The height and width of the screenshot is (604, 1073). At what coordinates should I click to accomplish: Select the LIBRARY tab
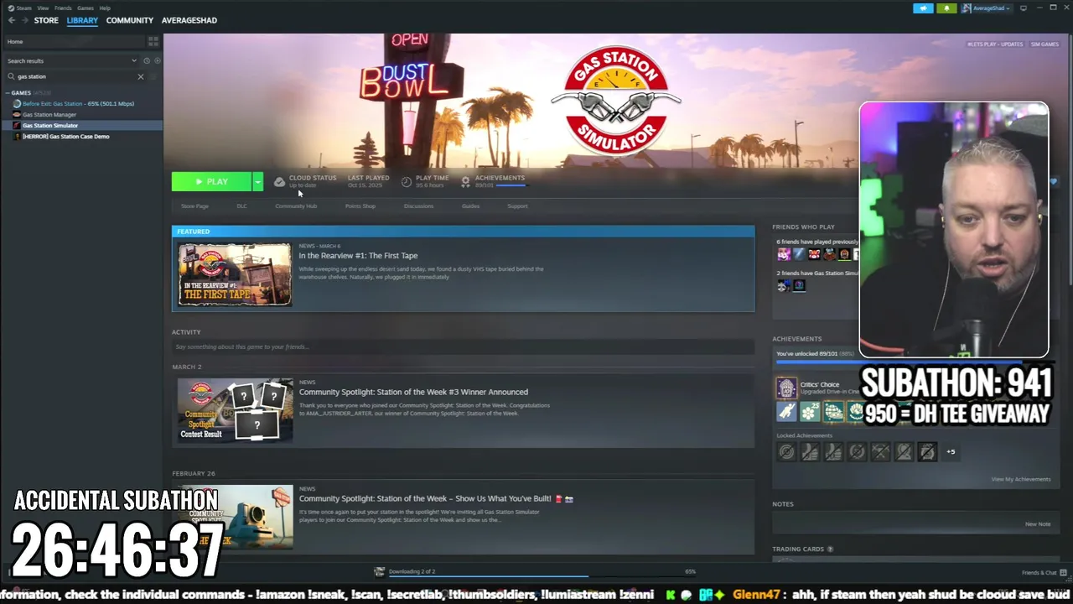click(82, 20)
